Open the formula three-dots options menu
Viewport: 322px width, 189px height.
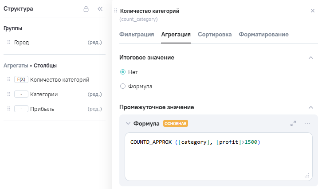point(307,123)
